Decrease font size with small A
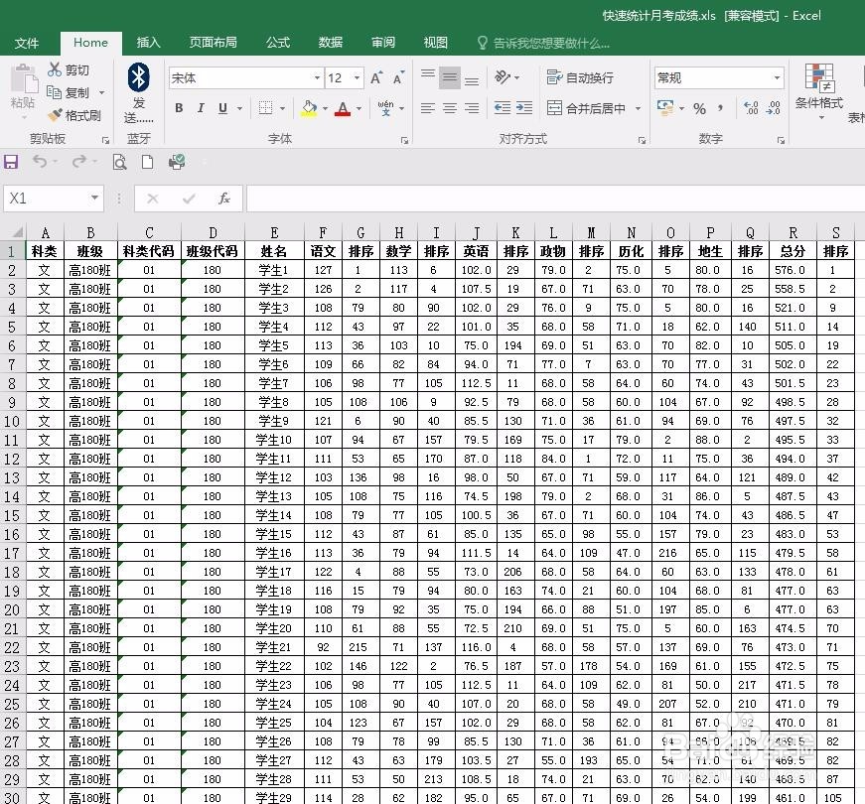865x804 pixels. [398, 77]
